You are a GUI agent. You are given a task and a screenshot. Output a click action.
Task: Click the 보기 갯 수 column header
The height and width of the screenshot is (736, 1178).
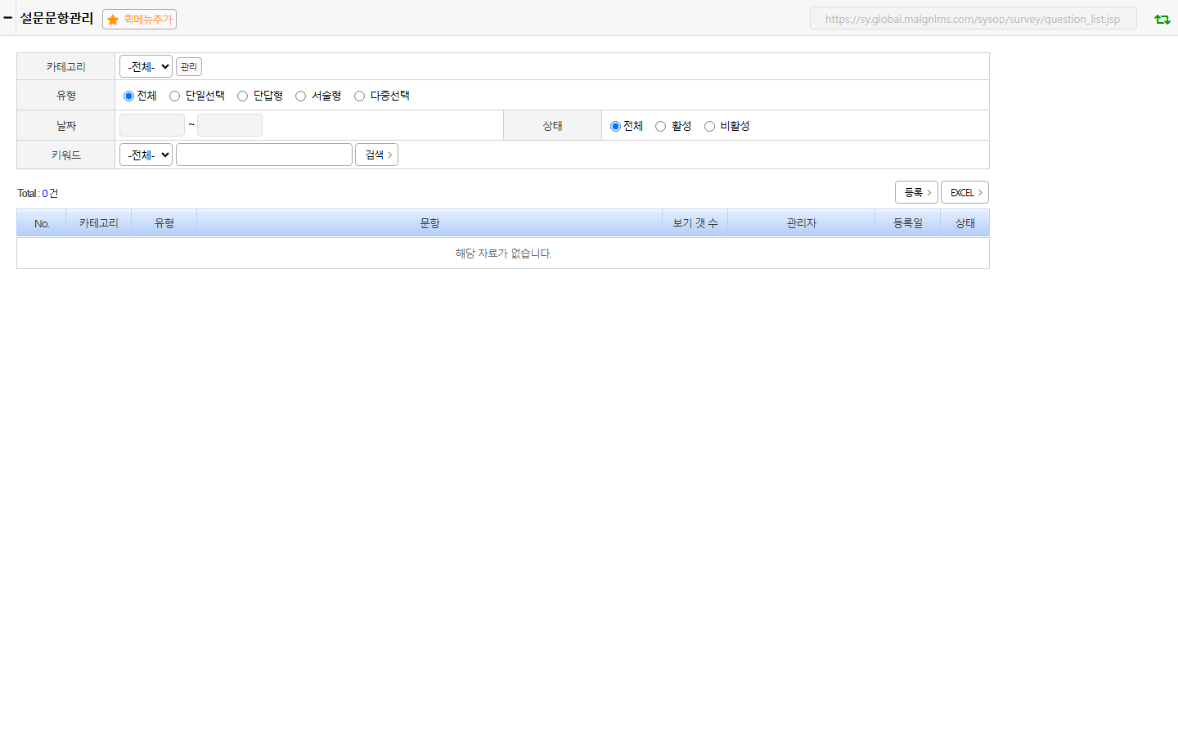(x=695, y=223)
